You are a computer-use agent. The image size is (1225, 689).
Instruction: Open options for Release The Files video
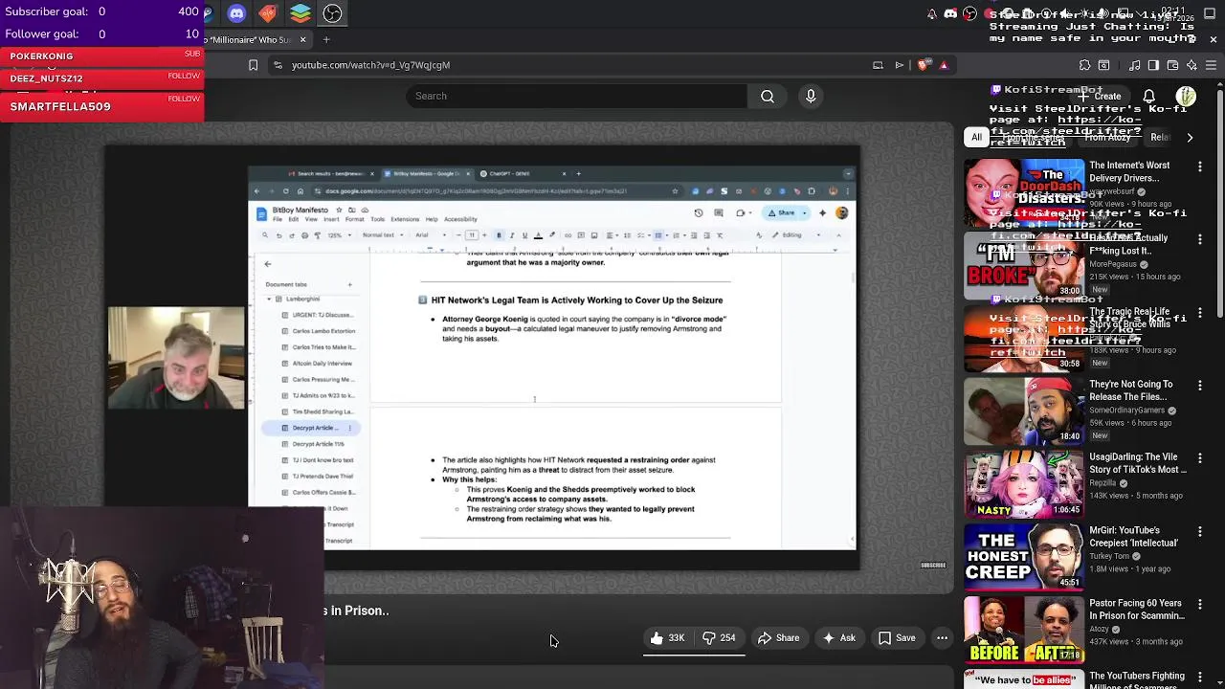point(1200,386)
